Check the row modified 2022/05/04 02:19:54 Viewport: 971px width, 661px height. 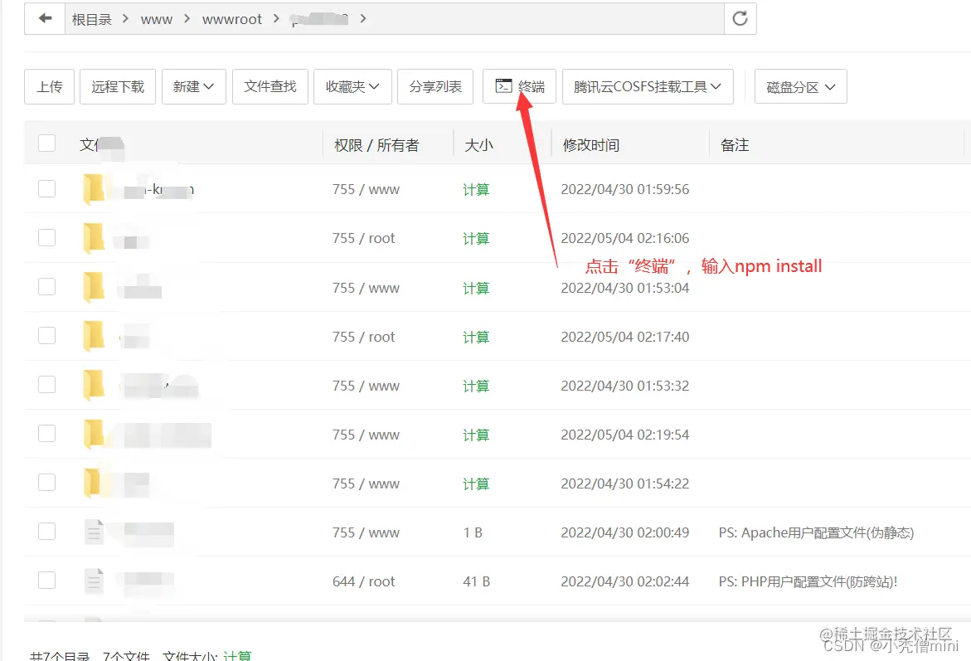point(47,433)
